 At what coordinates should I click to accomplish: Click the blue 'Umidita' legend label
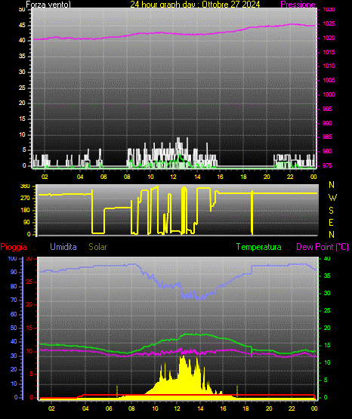(x=63, y=247)
